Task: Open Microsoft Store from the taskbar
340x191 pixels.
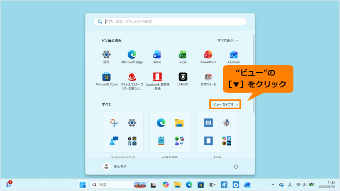Action: point(201,185)
